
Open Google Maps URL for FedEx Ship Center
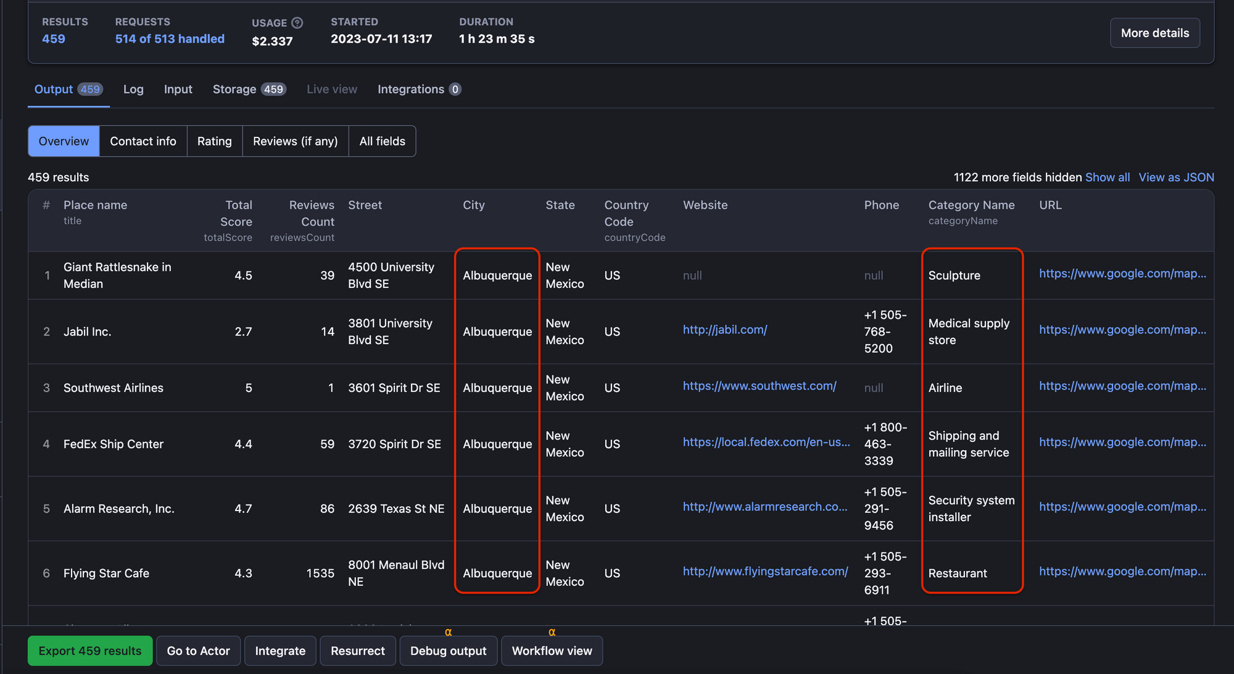pos(1122,442)
